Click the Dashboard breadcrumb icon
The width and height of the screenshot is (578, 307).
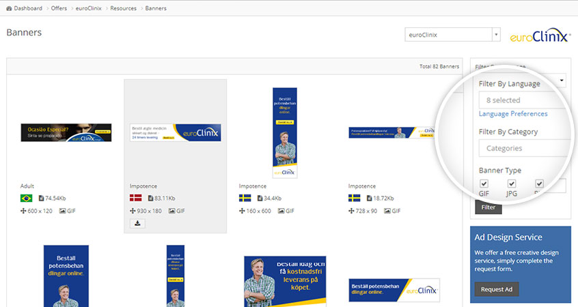pos(9,8)
